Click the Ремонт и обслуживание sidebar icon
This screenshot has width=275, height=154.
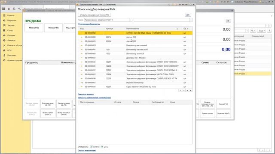point(4,45)
